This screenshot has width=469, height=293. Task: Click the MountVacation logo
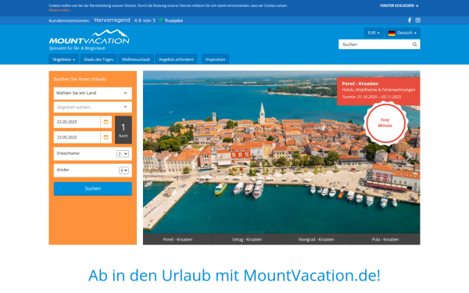pos(89,40)
